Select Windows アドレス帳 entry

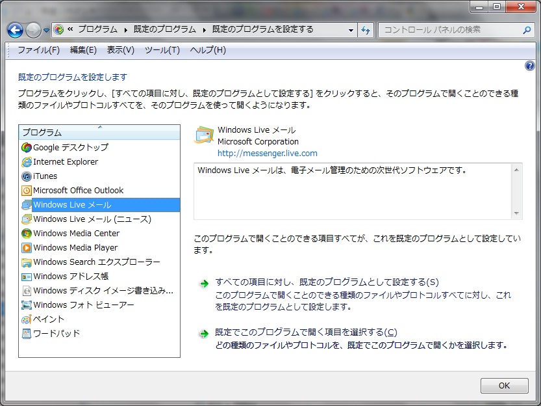71,277
